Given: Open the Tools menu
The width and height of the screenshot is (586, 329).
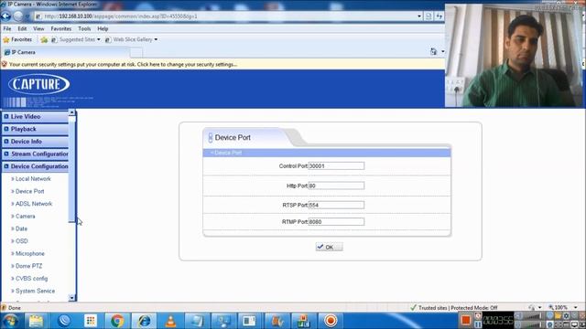Looking at the screenshot, I should click(84, 28).
